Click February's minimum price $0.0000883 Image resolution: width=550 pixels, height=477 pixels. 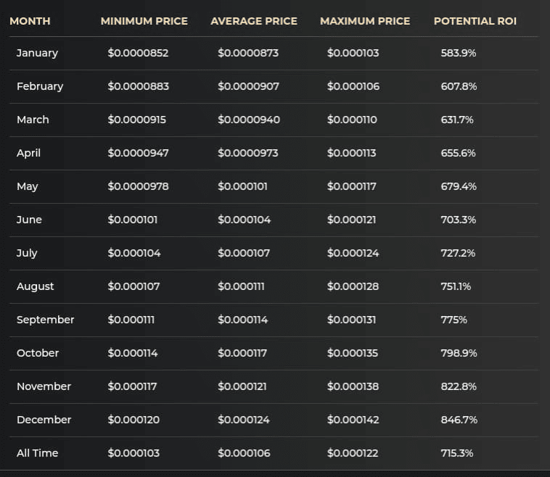(138, 86)
